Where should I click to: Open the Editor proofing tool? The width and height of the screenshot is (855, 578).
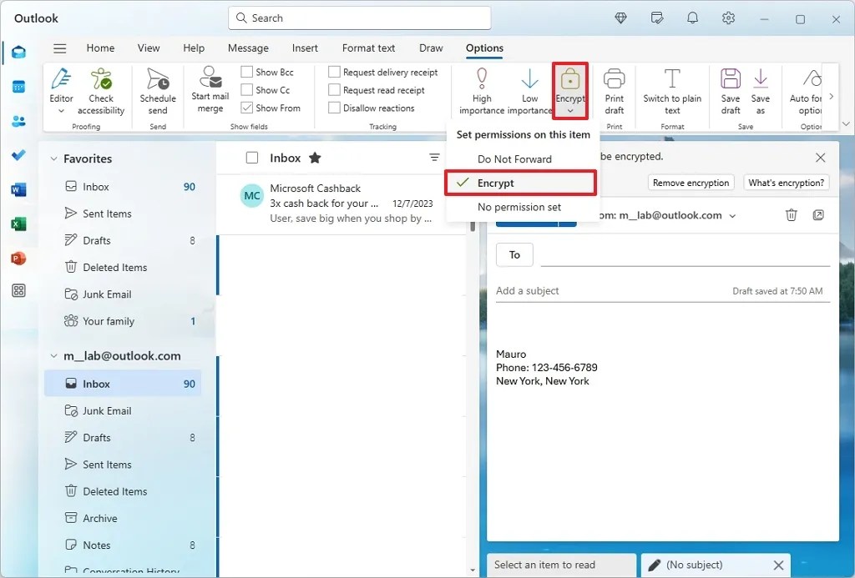pyautogui.click(x=61, y=92)
